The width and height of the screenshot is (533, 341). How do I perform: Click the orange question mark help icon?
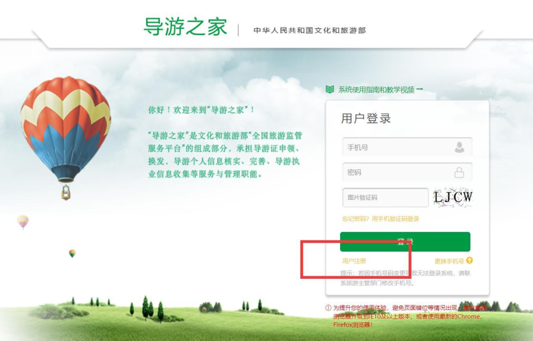coord(469,260)
